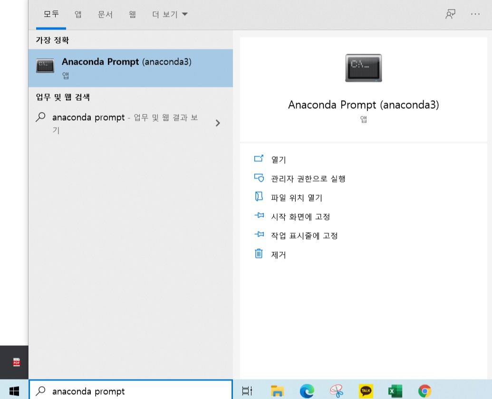Launch File Explorer from the taskbar
The height and width of the screenshot is (399, 492).
tap(277, 391)
